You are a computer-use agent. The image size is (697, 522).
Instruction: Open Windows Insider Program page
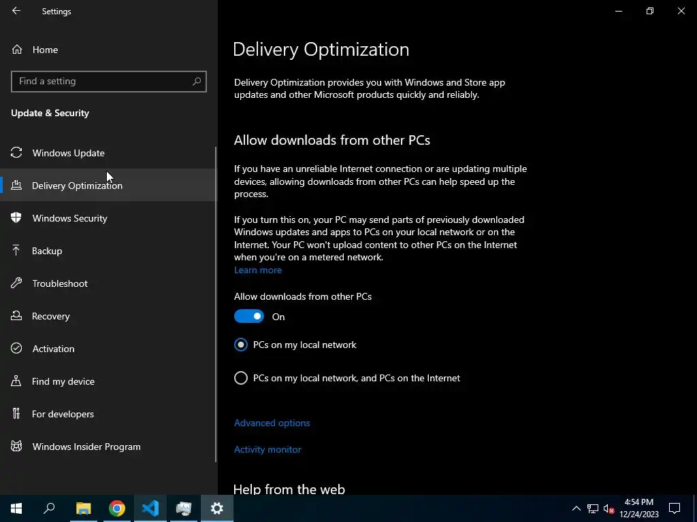(x=108, y=447)
